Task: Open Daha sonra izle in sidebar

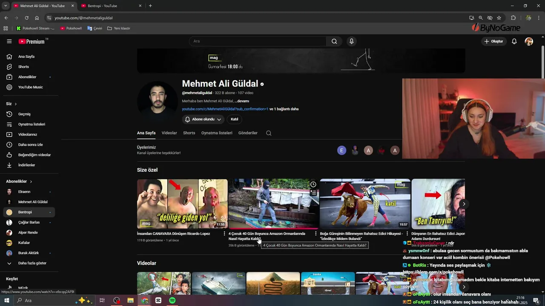Action: click(x=29, y=144)
